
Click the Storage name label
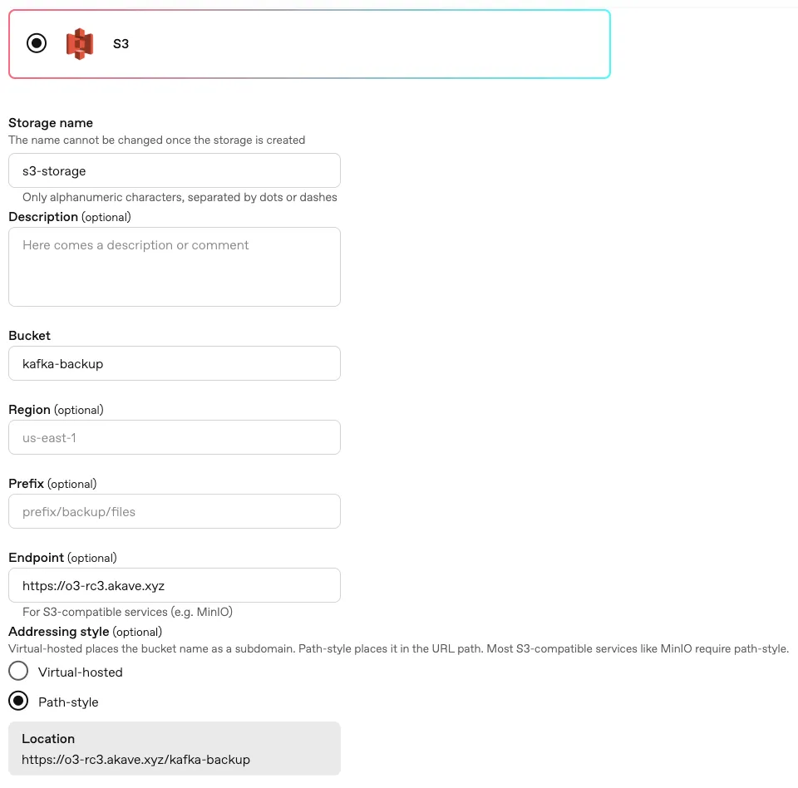click(51, 122)
